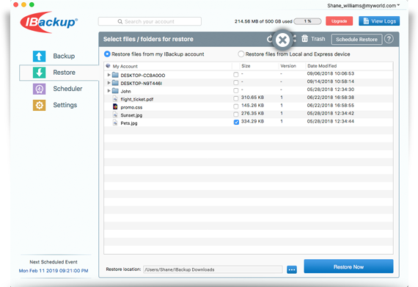Tick the flight_ticket.pdf checkbox

236,98
